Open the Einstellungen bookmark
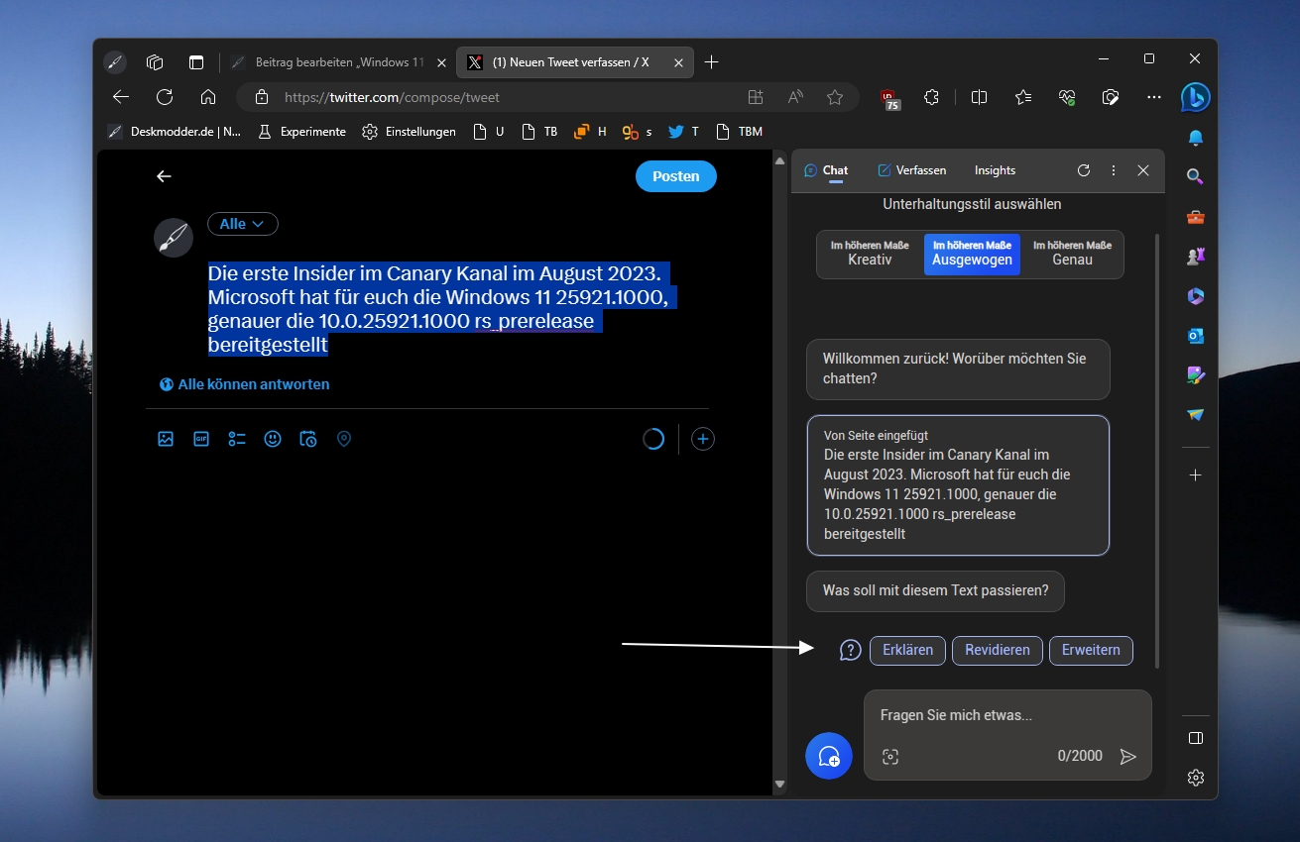Image resolution: width=1300 pixels, height=842 pixels. click(x=409, y=131)
